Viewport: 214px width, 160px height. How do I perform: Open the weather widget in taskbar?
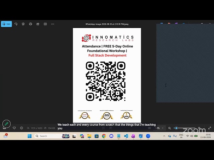coord(5,136)
